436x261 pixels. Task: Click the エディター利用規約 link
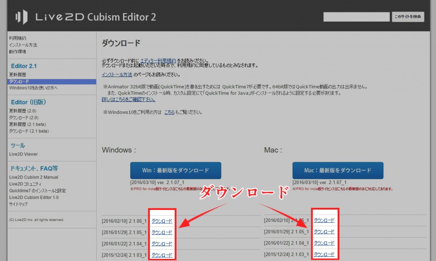coord(158,60)
